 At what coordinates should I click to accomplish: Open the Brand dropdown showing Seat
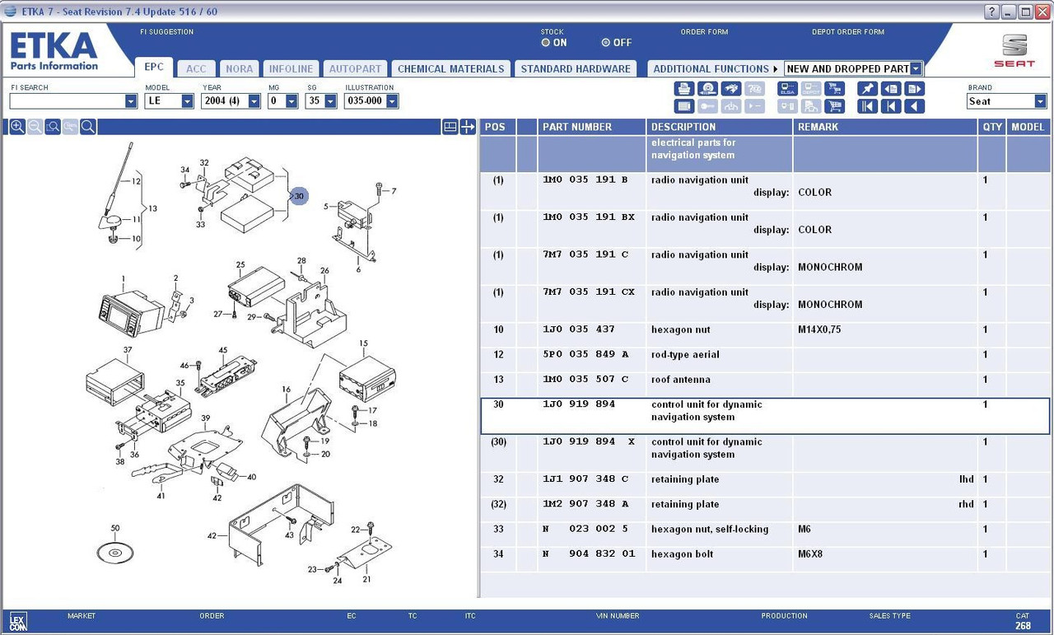tap(1040, 101)
